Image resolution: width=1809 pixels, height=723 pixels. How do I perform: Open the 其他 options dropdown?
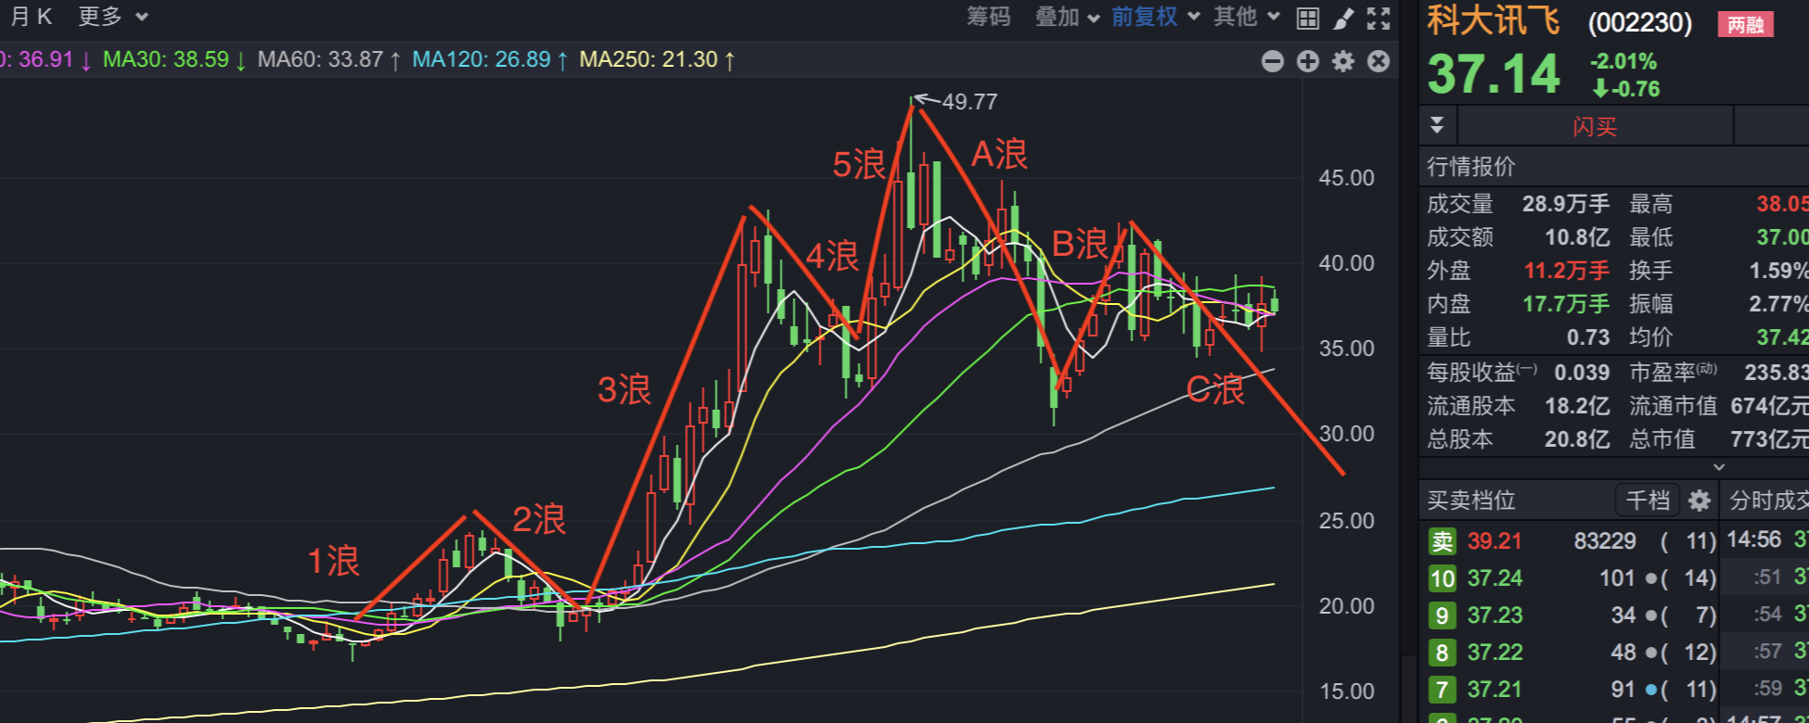[1247, 17]
